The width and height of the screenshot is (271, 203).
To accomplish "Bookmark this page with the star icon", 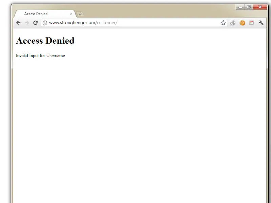I will pos(223,23).
